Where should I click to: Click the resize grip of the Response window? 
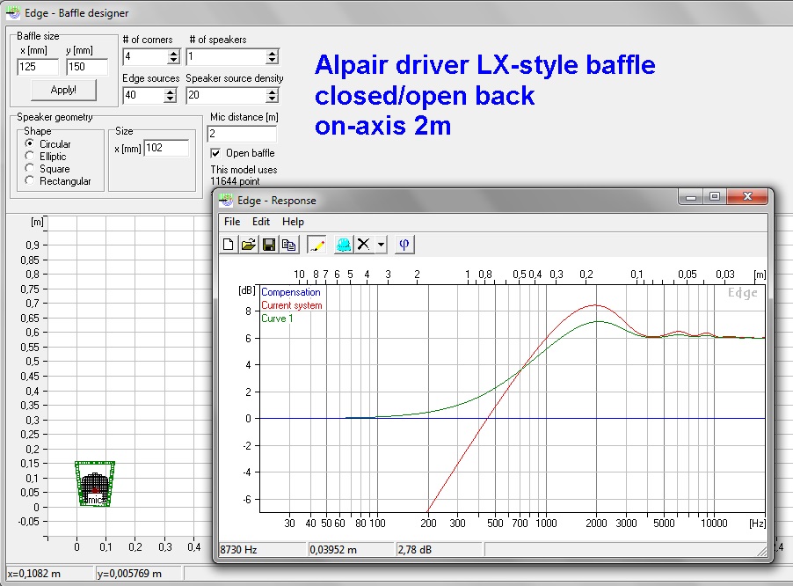pyautogui.click(x=761, y=551)
